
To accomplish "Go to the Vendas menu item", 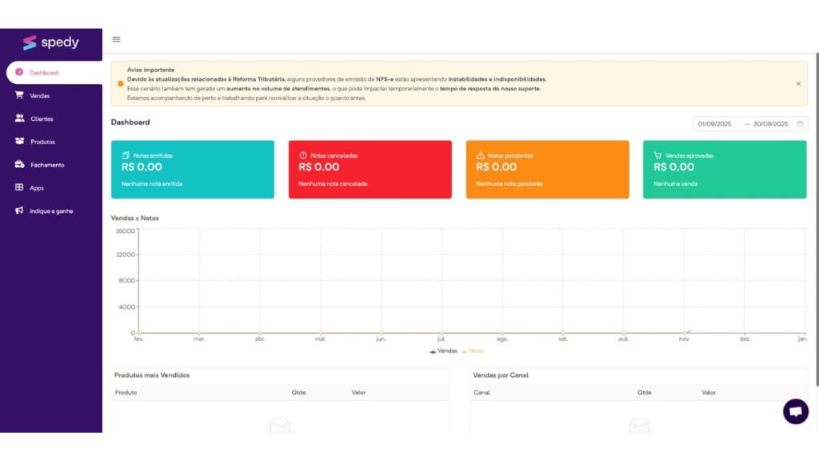I will pos(38,95).
